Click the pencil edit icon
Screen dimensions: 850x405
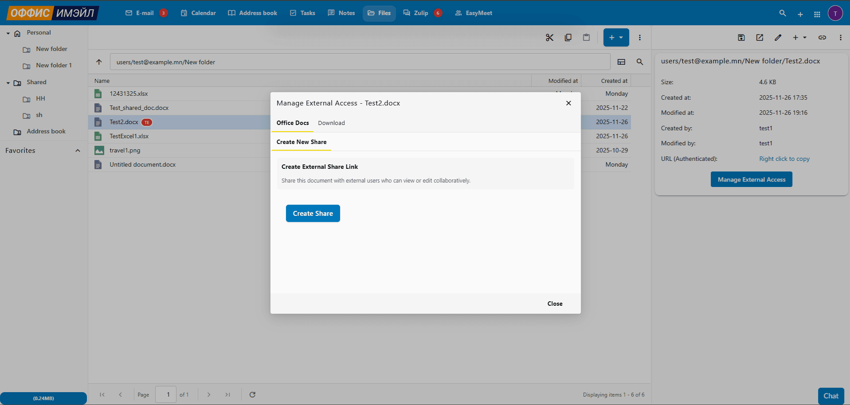(778, 38)
